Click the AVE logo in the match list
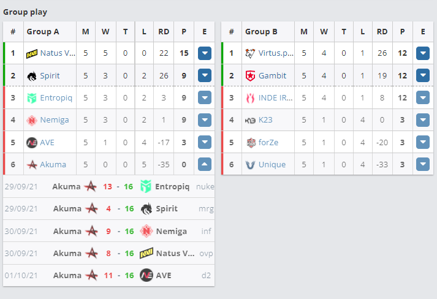Image resolution: width=437 pixels, height=299 pixels. pyautogui.click(x=146, y=275)
